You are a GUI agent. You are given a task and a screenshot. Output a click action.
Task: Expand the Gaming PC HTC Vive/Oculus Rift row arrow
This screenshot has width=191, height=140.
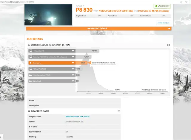click(73, 57)
